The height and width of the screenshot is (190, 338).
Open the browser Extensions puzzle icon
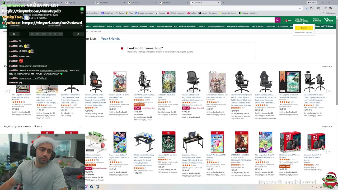click(x=311, y=8)
